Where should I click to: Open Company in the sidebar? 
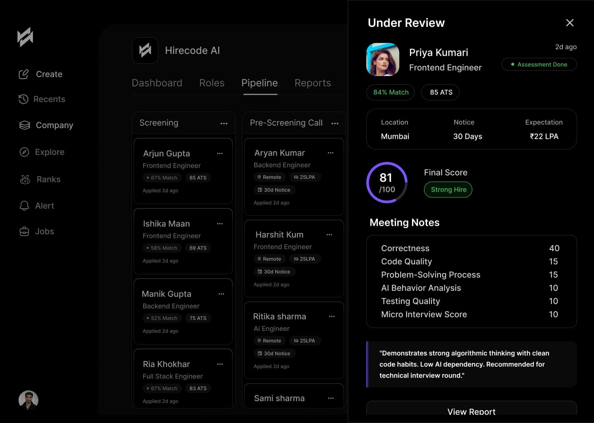point(46,125)
